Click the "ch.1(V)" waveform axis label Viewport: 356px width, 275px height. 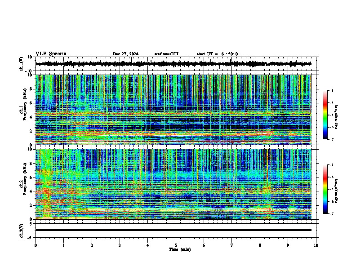pyautogui.click(x=22, y=64)
